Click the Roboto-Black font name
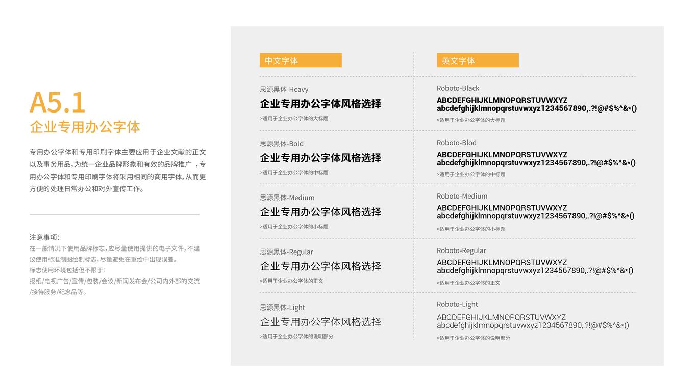697x391 pixels. 458,88
